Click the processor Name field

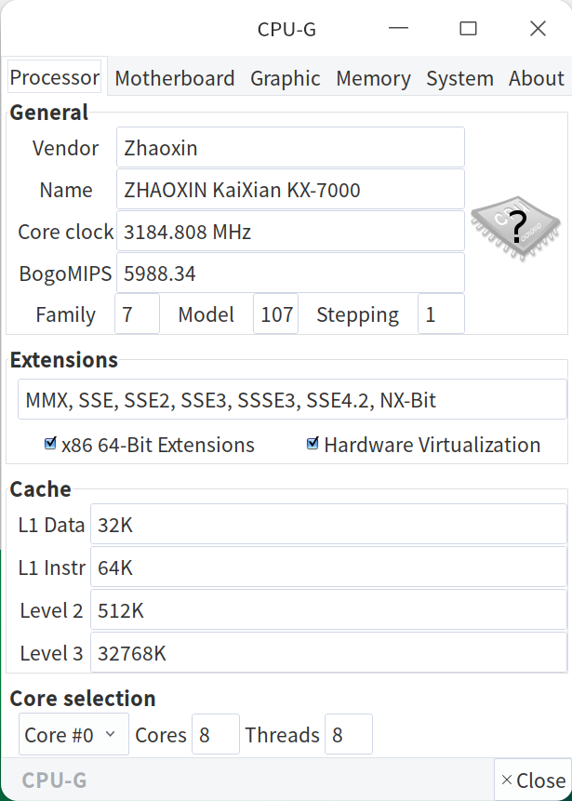coord(290,190)
